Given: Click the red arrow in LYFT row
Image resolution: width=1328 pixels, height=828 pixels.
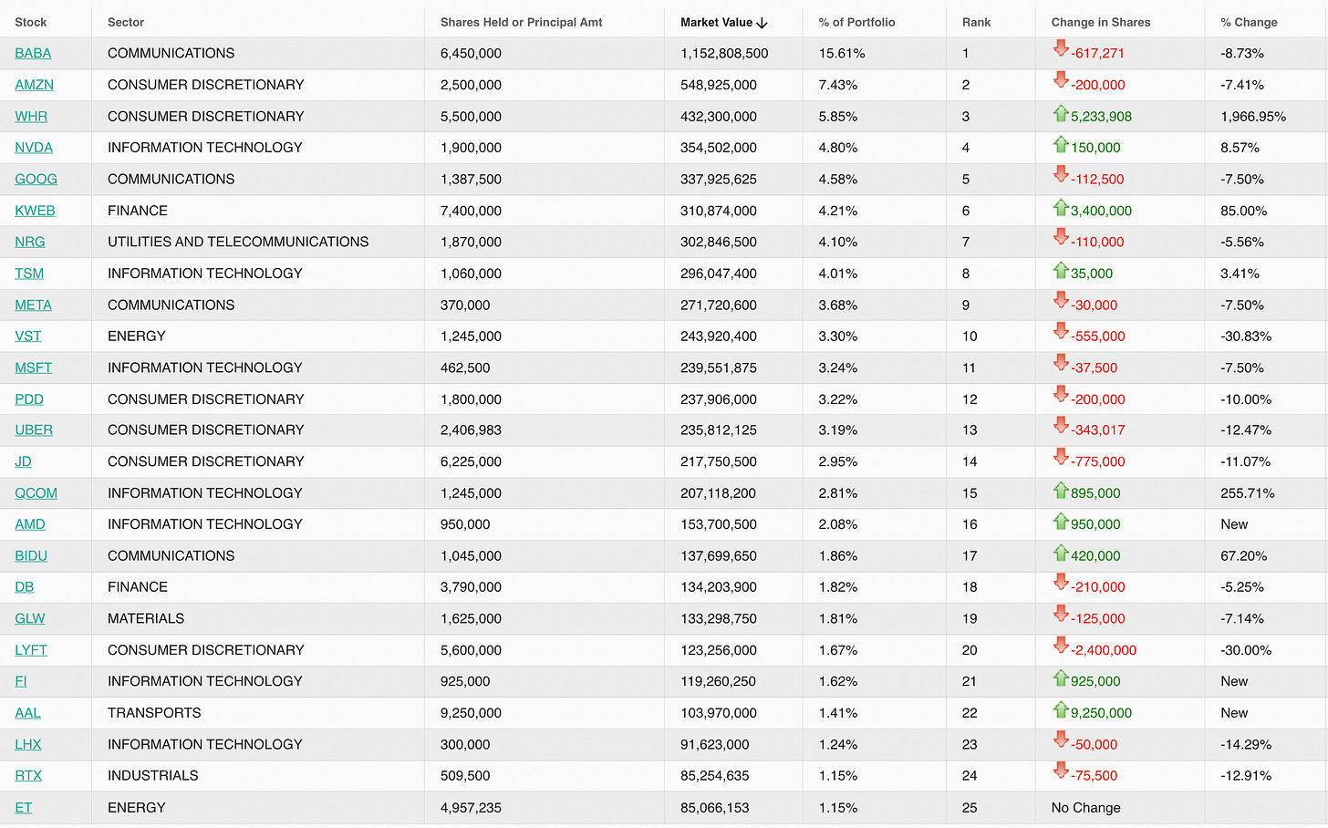Looking at the screenshot, I should 1060,647.
